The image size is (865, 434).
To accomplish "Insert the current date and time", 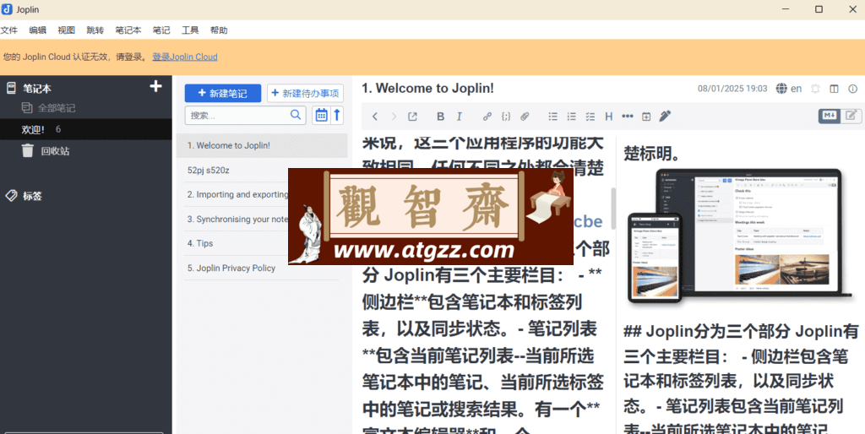I will coord(646,117).
